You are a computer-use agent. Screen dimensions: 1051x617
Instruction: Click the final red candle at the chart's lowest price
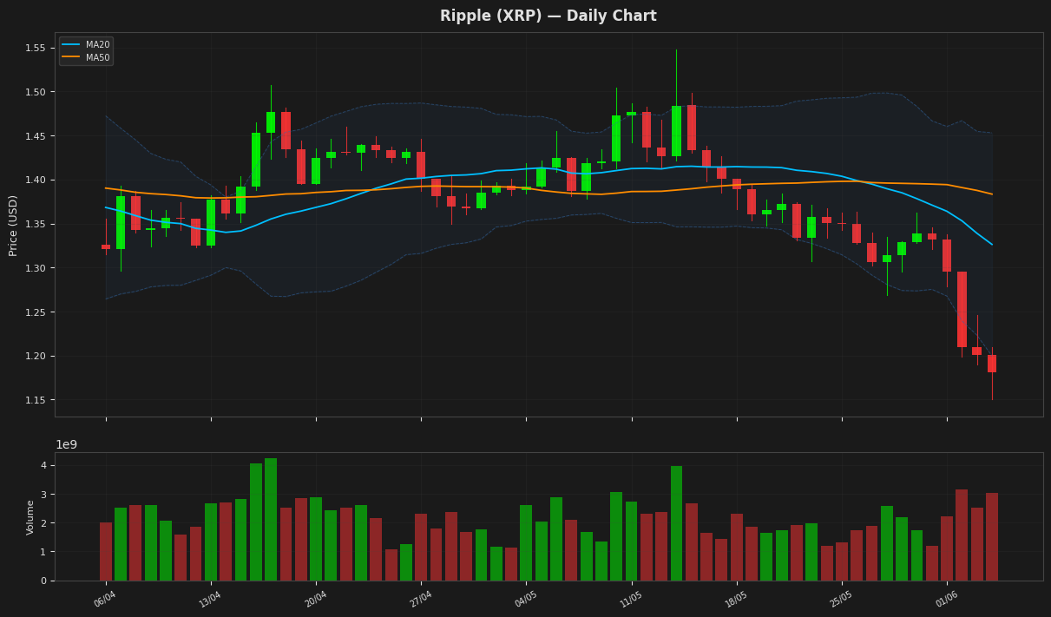pos(992,364)
